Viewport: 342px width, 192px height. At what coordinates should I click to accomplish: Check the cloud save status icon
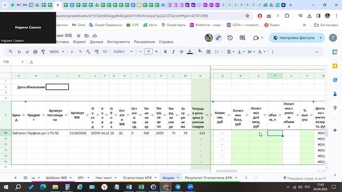95,36
